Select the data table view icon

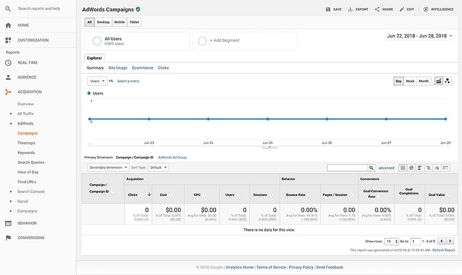click(x=403, y=168)
